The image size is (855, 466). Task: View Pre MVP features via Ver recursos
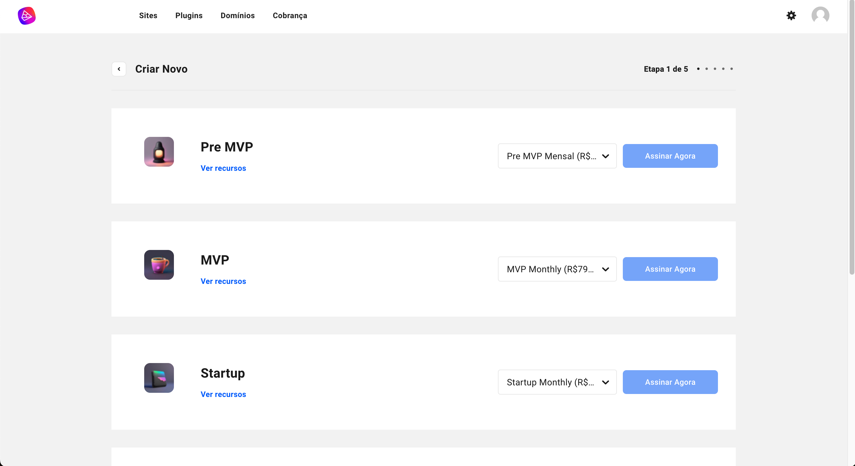click(223, 168)
